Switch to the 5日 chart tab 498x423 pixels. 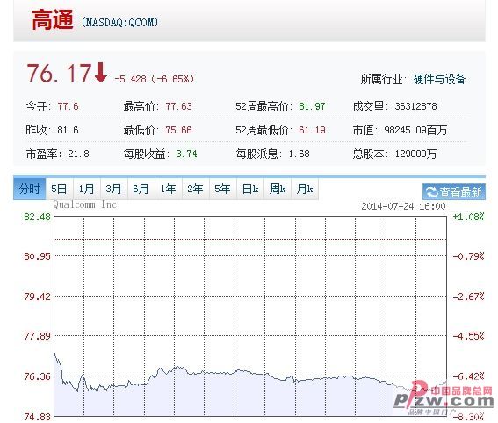point(60,190)
